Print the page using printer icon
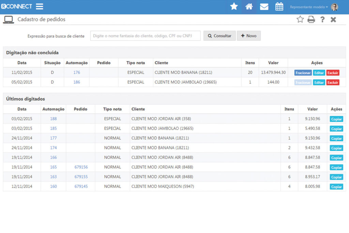 point(311,19)
